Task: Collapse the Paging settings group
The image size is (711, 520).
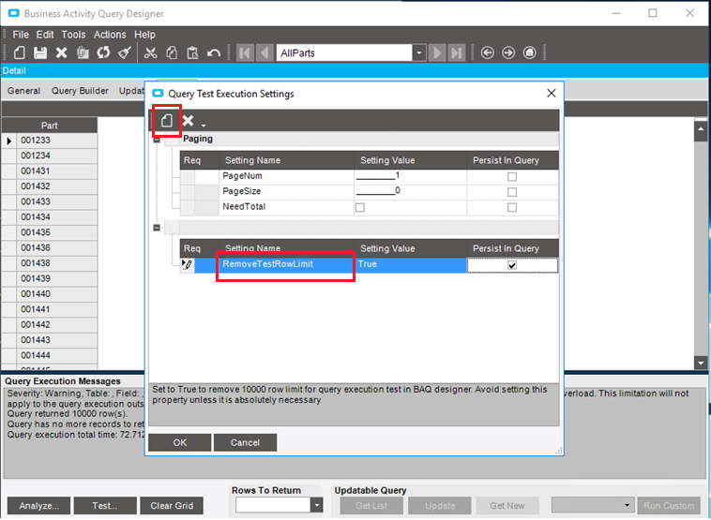Action: coord(157,140)
